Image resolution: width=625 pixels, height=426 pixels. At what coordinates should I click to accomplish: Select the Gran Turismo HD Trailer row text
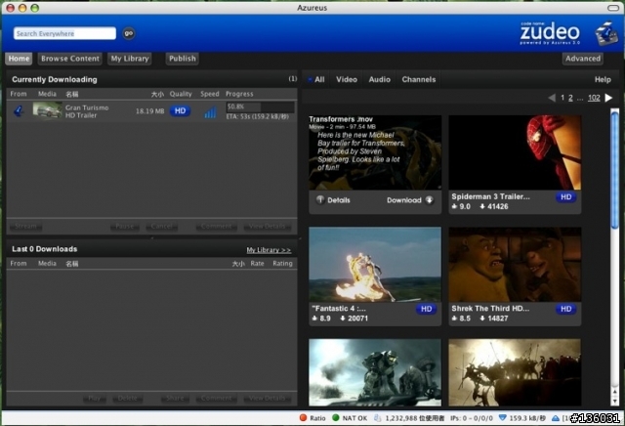tap(87, 111)
